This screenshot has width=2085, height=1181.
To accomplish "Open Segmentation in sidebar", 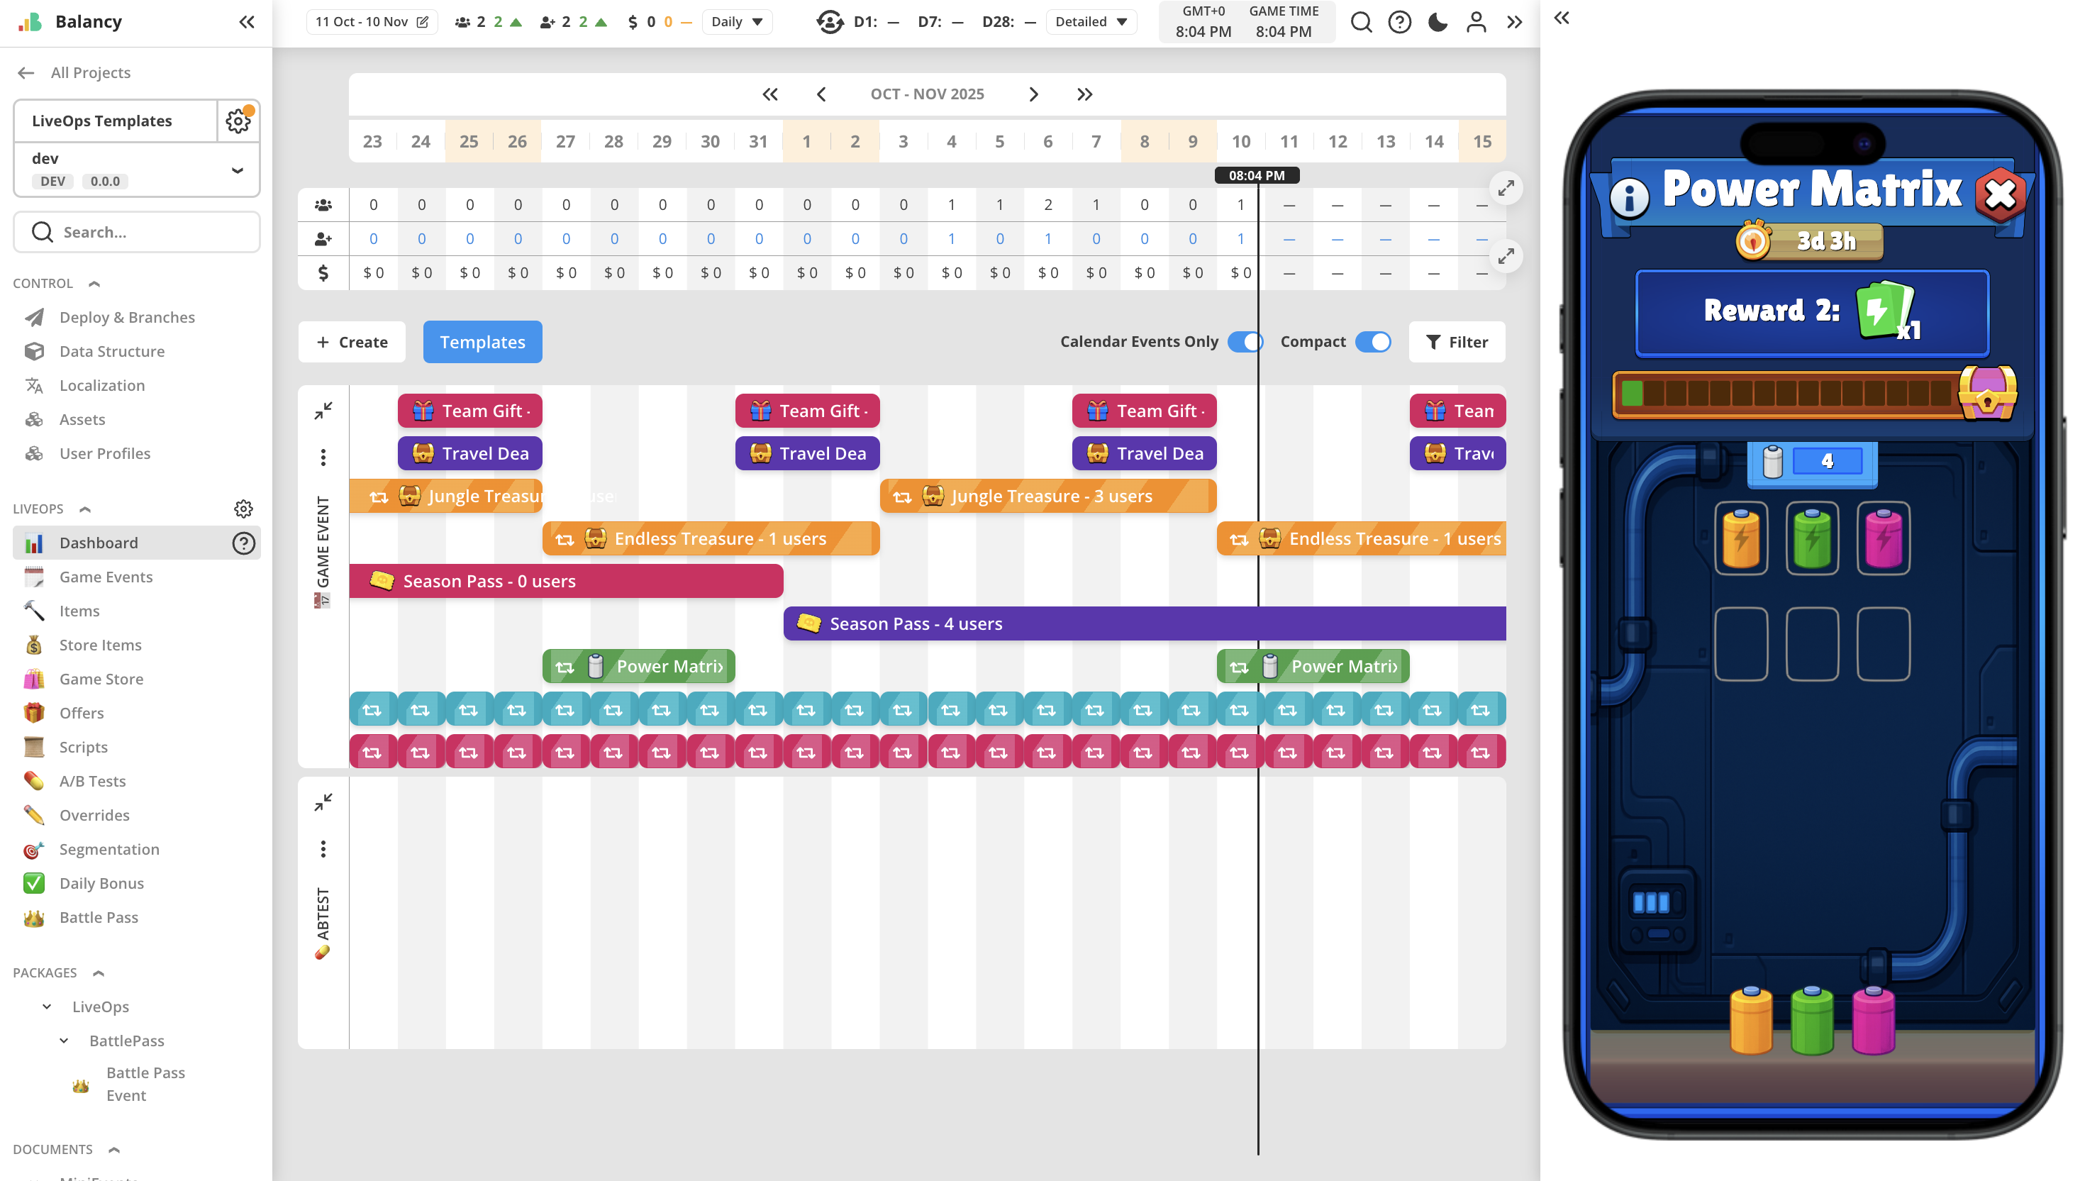I will [109, 849].
